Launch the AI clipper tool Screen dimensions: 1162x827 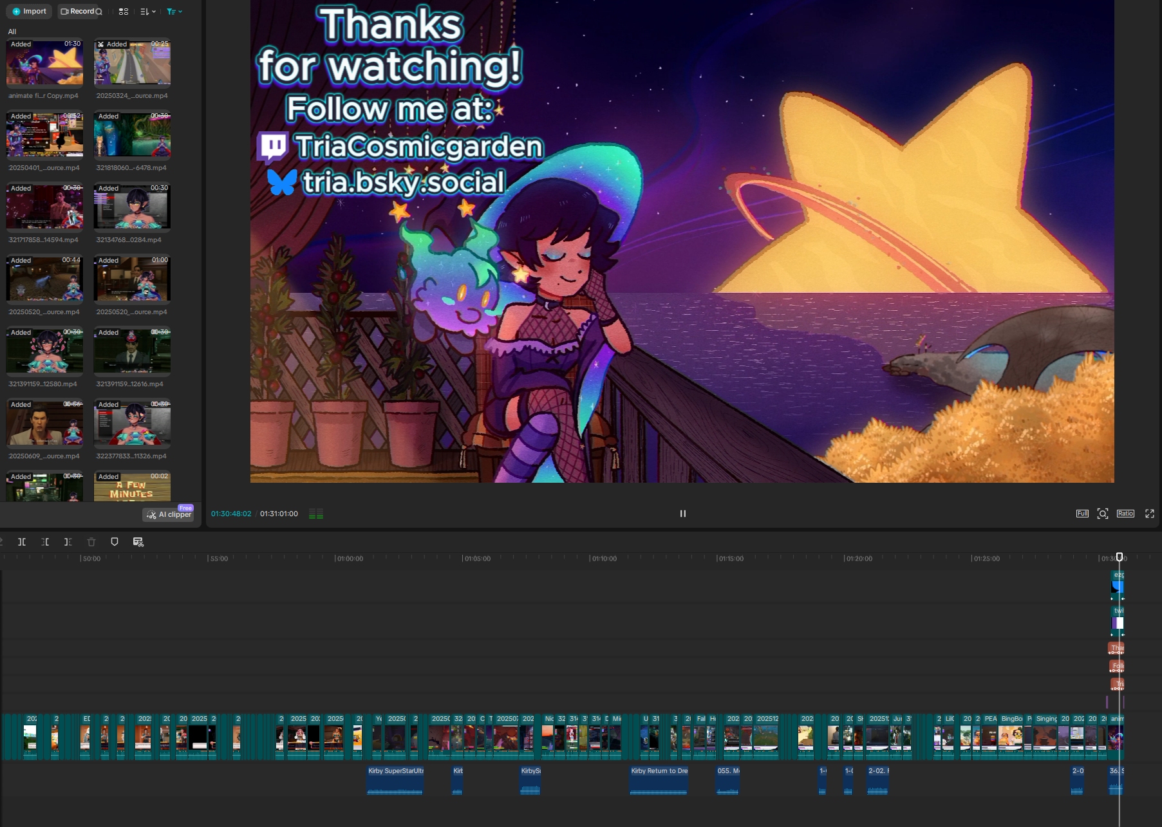click(x=169, y=515)
